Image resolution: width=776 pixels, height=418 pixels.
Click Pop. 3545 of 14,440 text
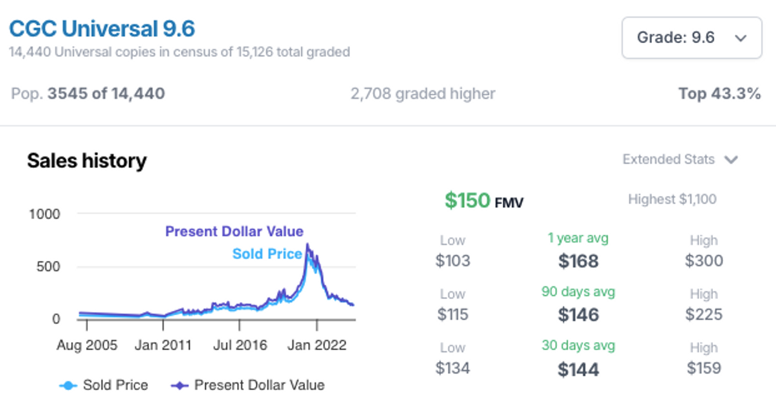(x=88, y=94)
